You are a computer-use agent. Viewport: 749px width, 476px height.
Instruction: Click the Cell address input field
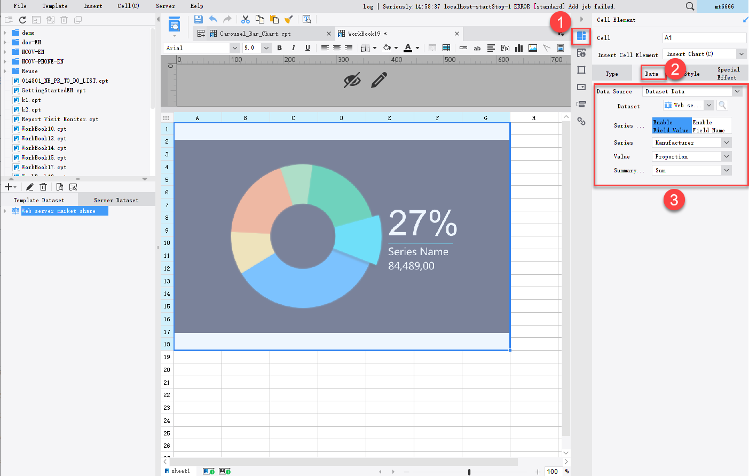click(x=704, y=38)
